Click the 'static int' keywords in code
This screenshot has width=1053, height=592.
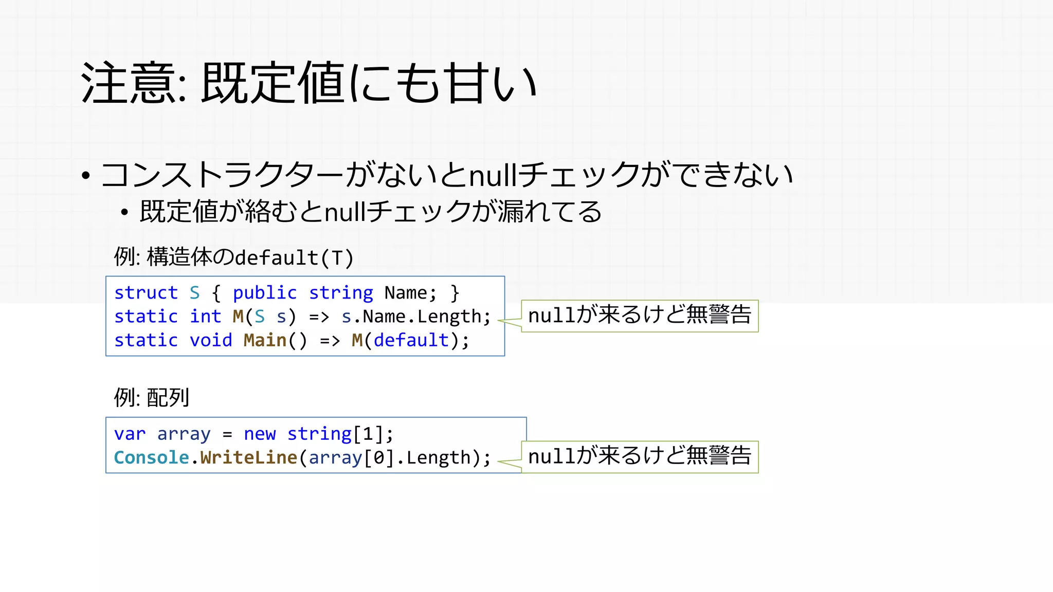[x=167, y=316]
